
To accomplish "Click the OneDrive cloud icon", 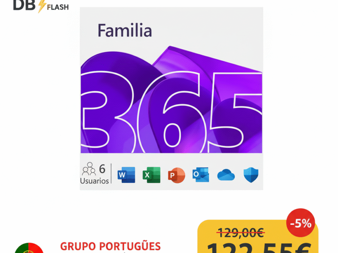I will click(x=226, y=175).
